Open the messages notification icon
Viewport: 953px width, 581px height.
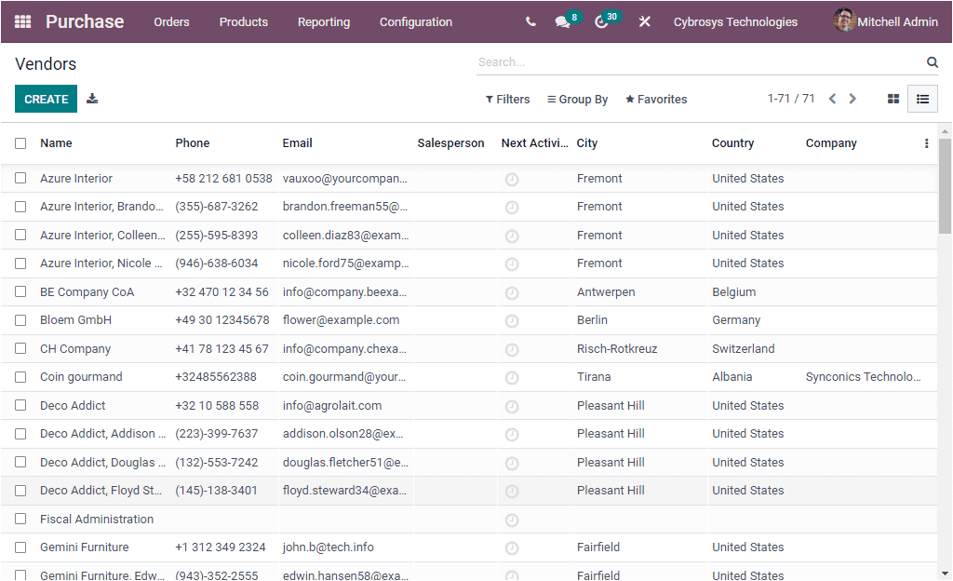click(x=564, y=20)
